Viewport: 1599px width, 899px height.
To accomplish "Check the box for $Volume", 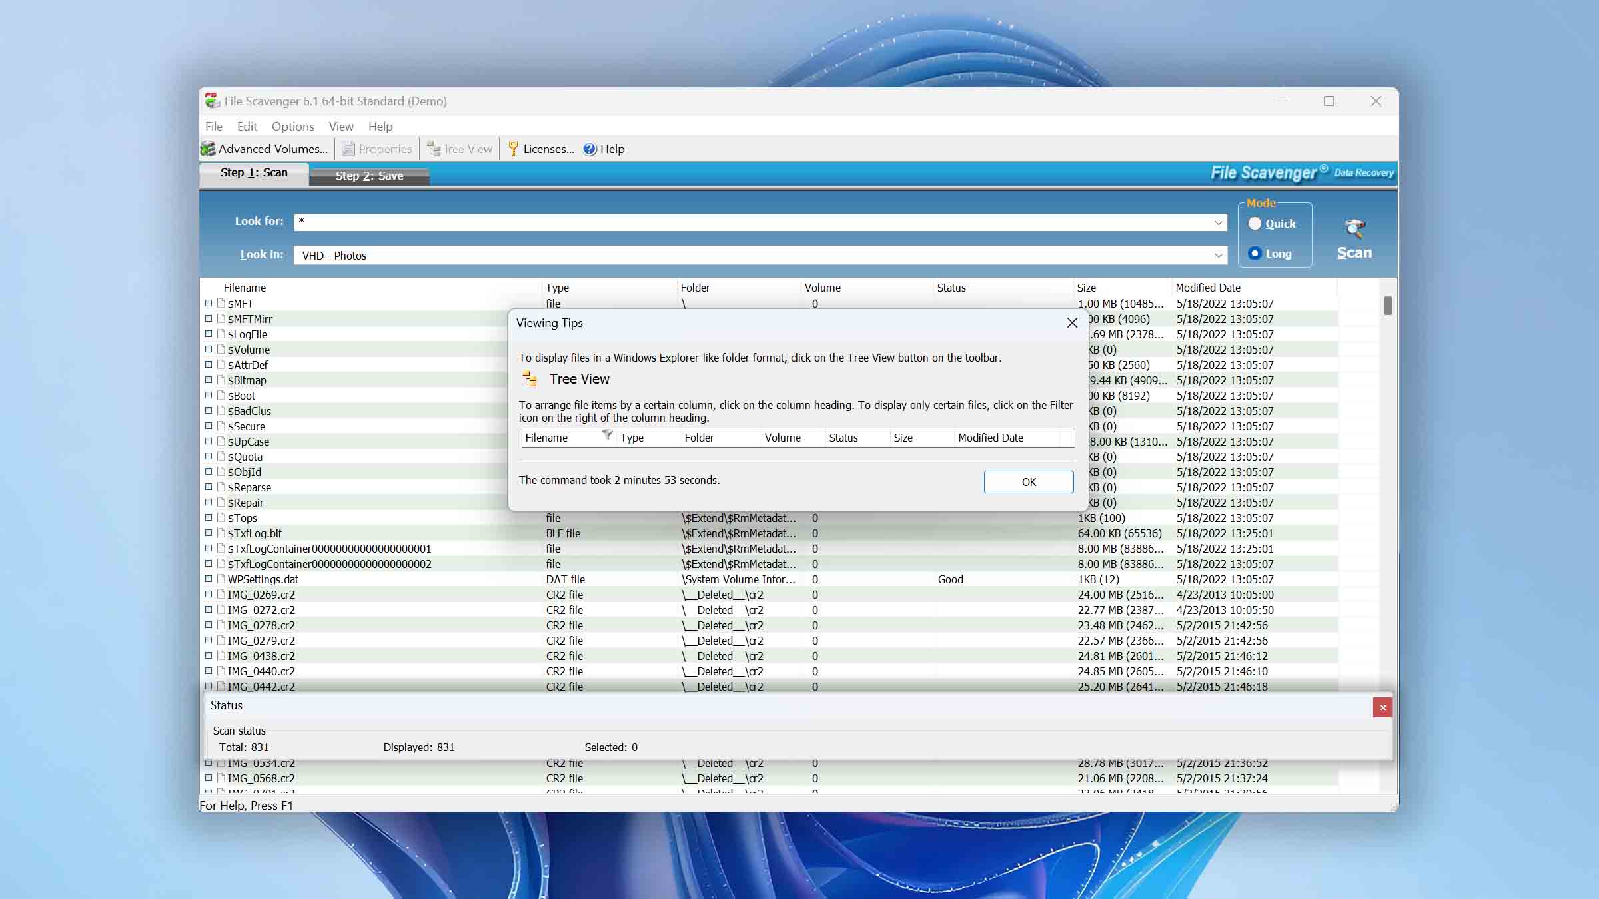I will pyautogui.click(x=209, y=350).
